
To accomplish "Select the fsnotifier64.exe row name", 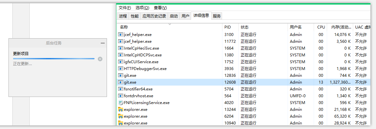I will pos(138,89).
